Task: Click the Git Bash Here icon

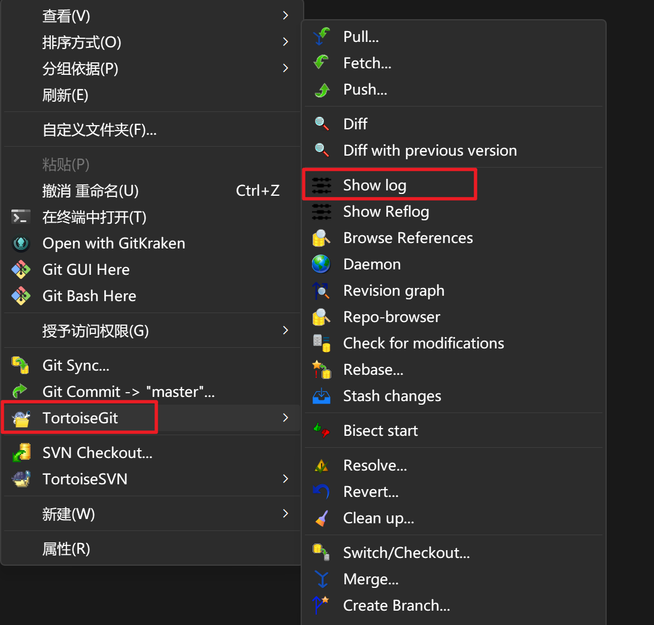Action: [21, 296]
